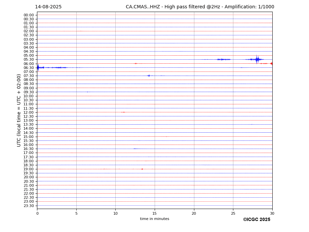
Task: Click the x-axis tick label 10
Action: point(115,213)
